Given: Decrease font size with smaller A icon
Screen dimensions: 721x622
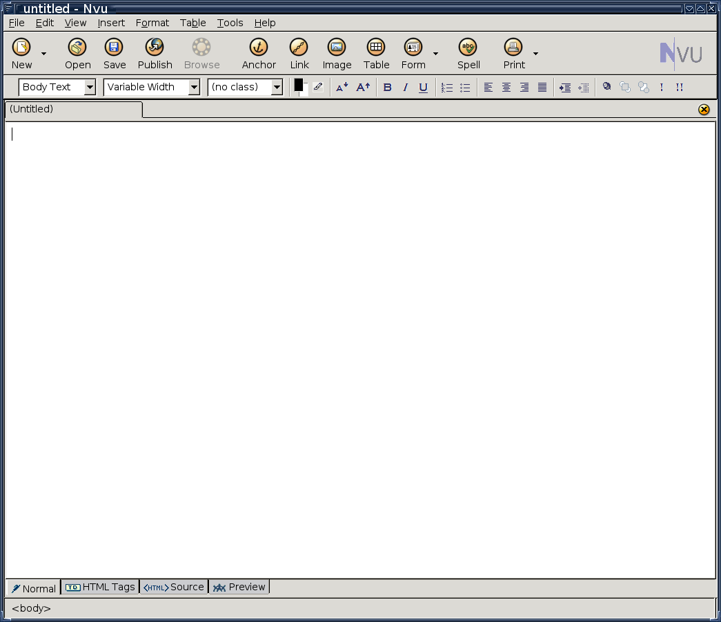Looking at the screenshot, I should coord(342,87).
